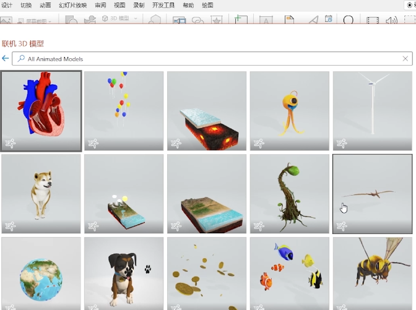This screenshot has width=416, height=310.
Task: Select the anatomical heart 3D model
Action: pos(41,111)
